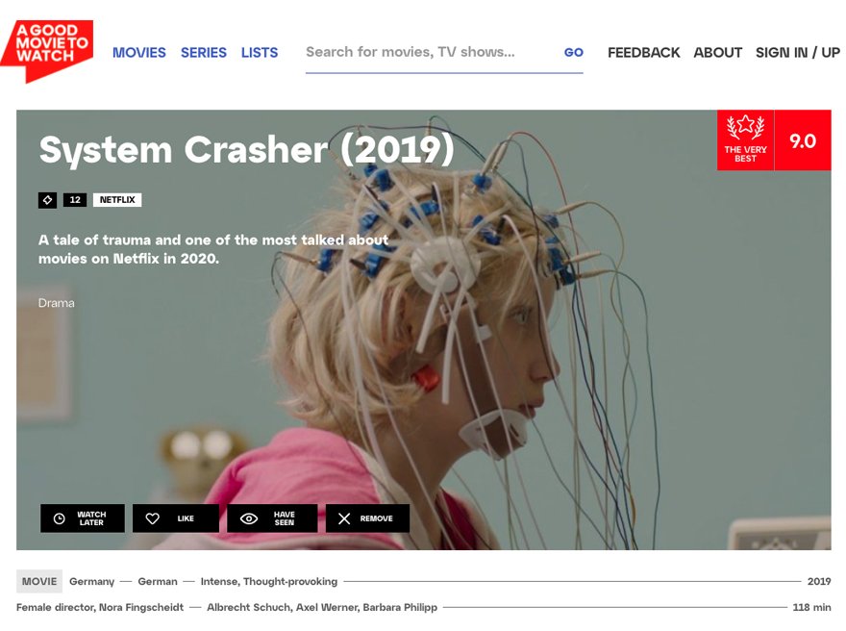
Task: Click the Watch Later clock icon
Action: pos(60,518)
